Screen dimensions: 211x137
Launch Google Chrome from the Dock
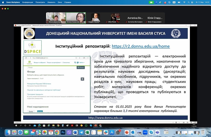[x=57, y=132]
